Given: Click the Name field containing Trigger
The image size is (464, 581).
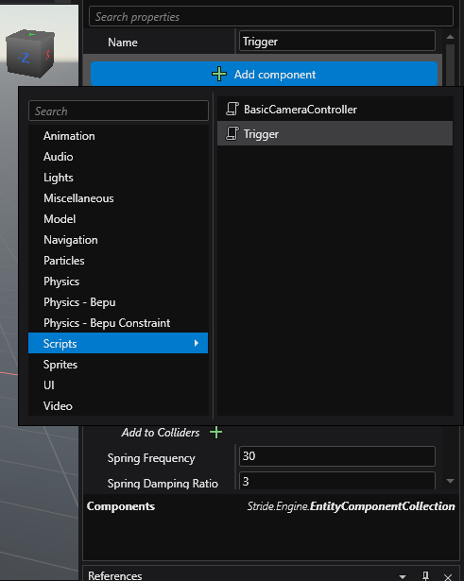Looking at the screenshot, I should coord(336,42).
